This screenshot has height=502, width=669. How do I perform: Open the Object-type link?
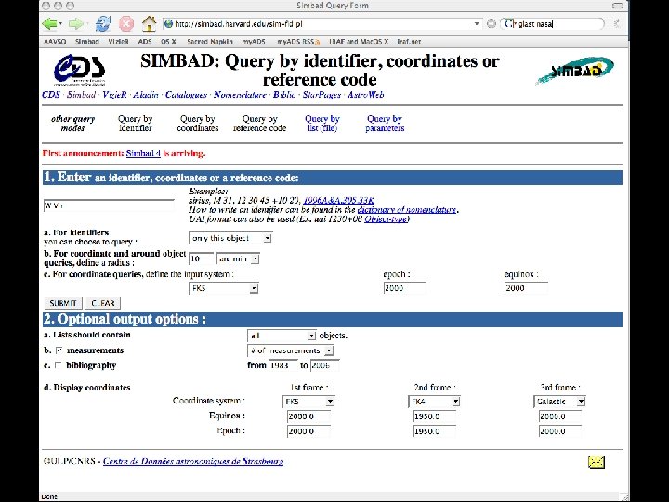pyautogui.click(x=387, y=219)
